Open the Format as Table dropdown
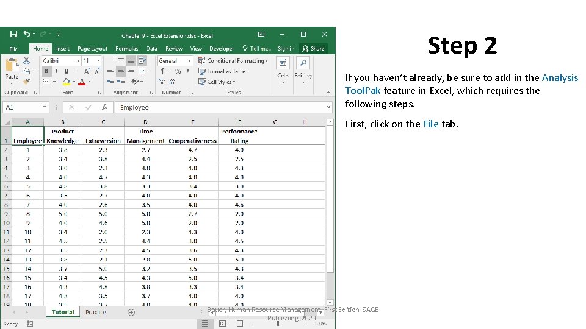The image size is (586, 329). (x=224, y=71)
